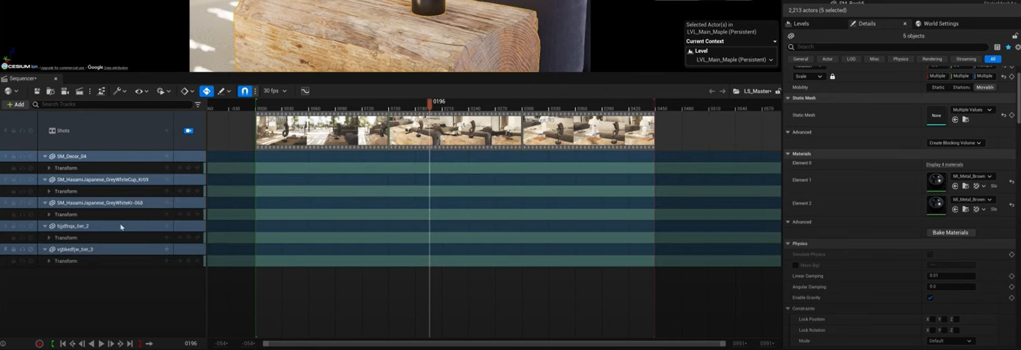Image resolution: width=1021 pixels, height=350 pixels.
Task: Toggle the favorites star in Details
Action: [x=1008, y=47]
